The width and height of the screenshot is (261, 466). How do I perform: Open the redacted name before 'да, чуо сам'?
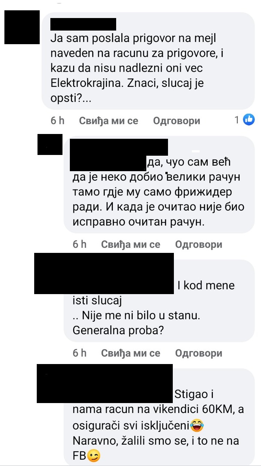(119, 155)
